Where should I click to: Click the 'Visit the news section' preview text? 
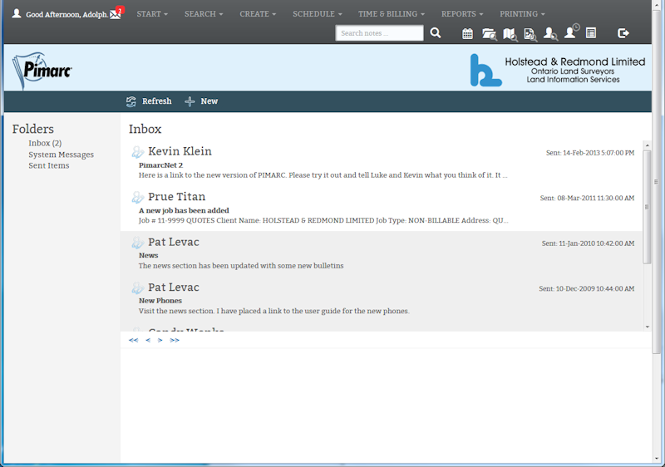coord(274,311)
